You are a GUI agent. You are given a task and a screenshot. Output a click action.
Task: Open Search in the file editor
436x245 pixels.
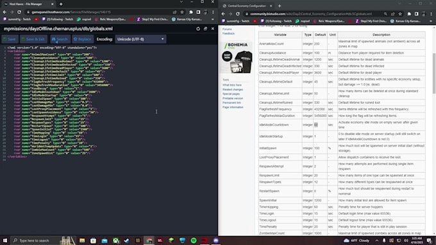60,39
